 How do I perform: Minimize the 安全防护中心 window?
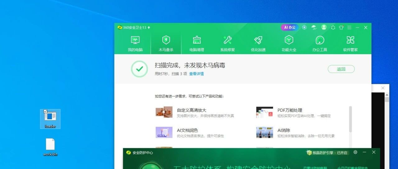point(364,152)
